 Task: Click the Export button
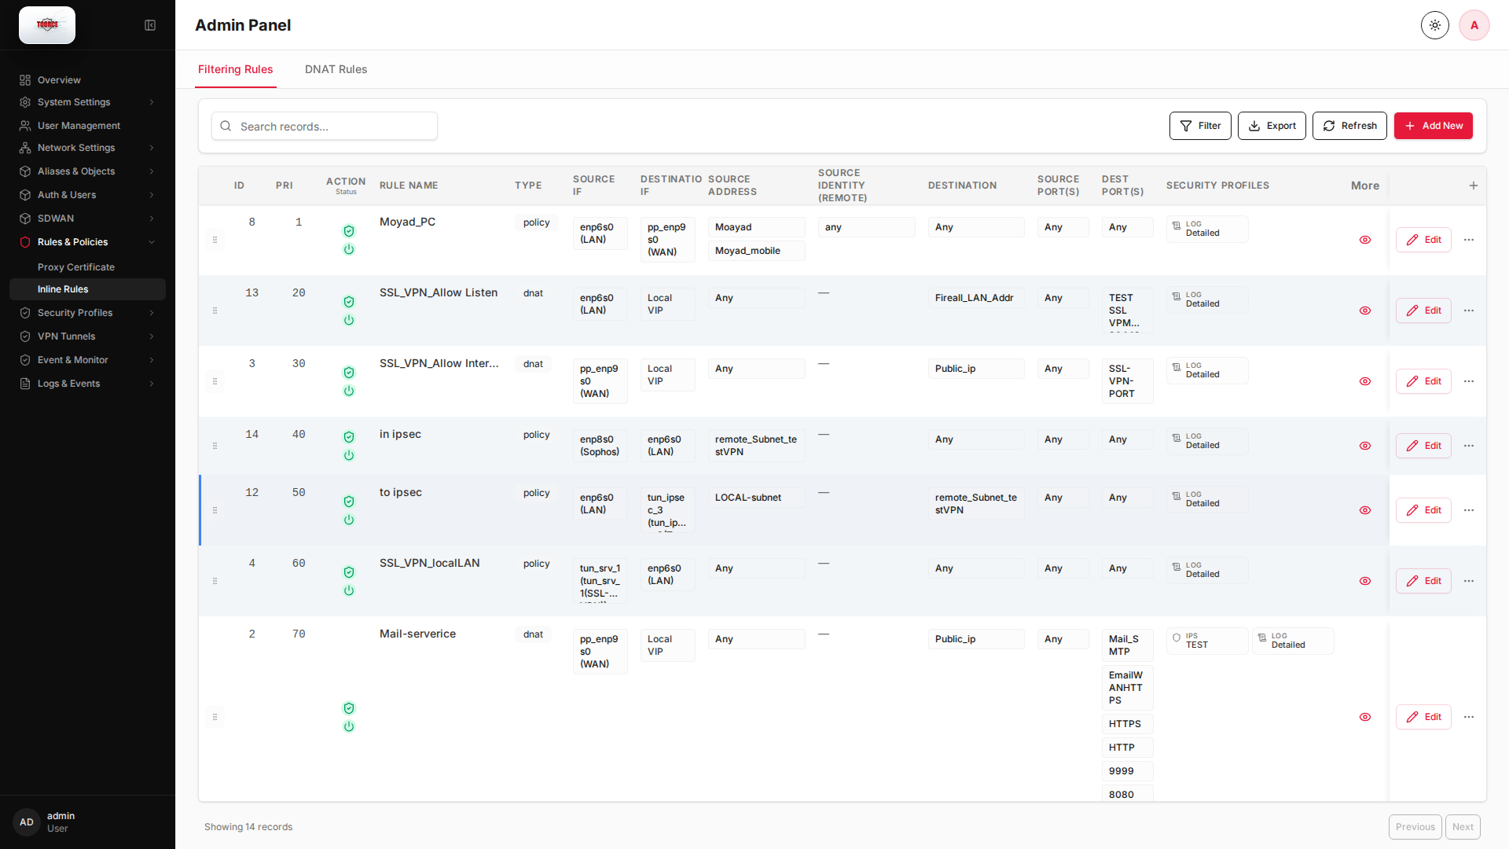pos(1272,126)
